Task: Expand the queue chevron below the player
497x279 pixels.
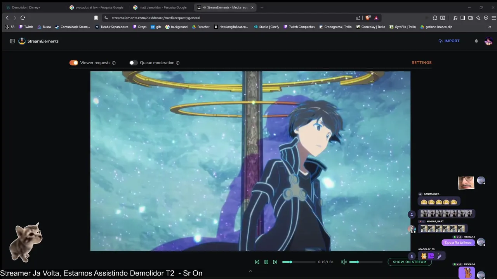Action: pyautogui.click(x=250, y=271)
